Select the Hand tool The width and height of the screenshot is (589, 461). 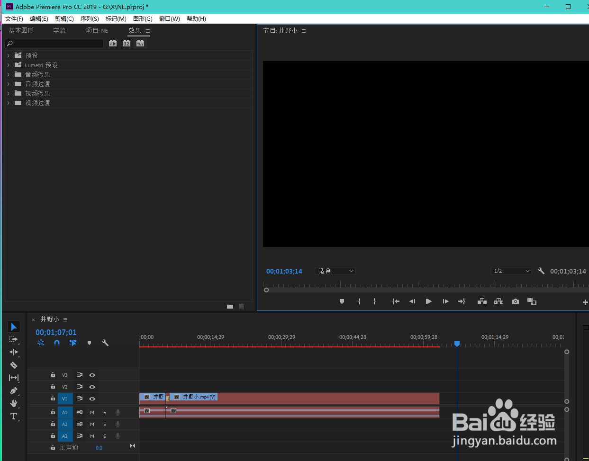point(14,403)
